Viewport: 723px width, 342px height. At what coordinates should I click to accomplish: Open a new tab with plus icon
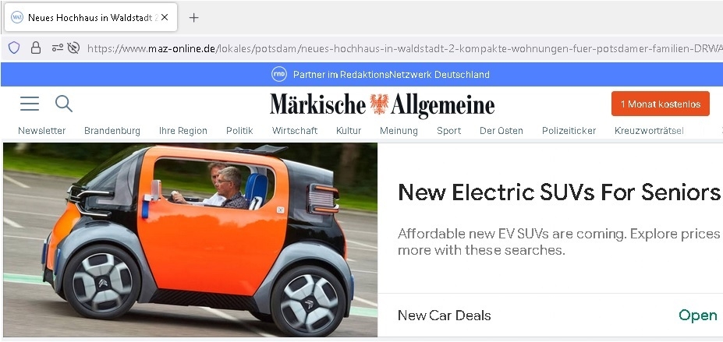coord(194,17)
